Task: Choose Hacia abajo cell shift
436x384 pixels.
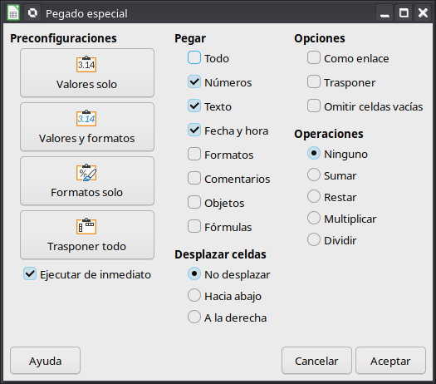Action: click(194, 295)
